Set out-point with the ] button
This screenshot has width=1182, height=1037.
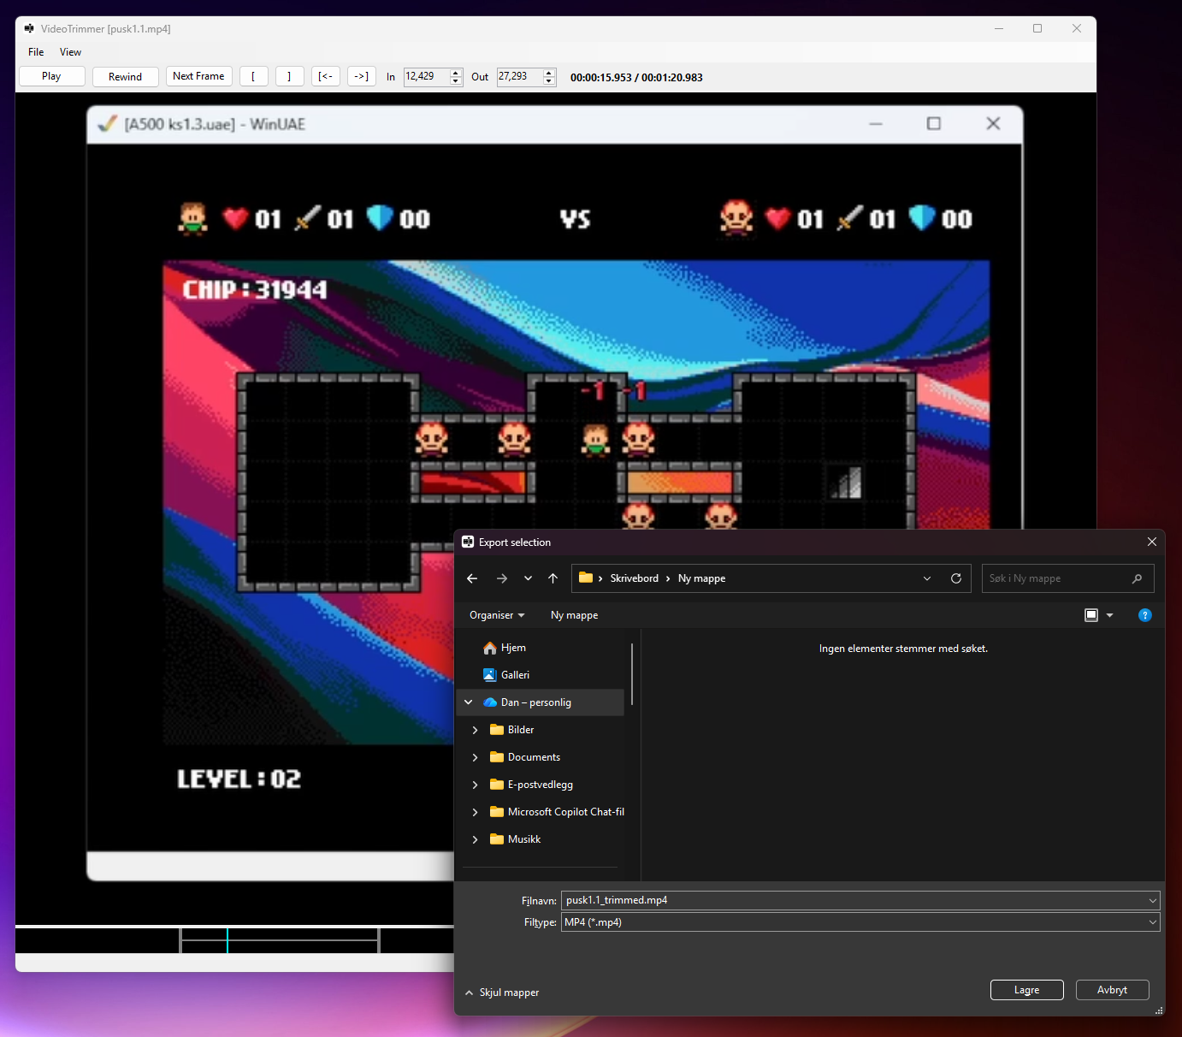point(290,76)
